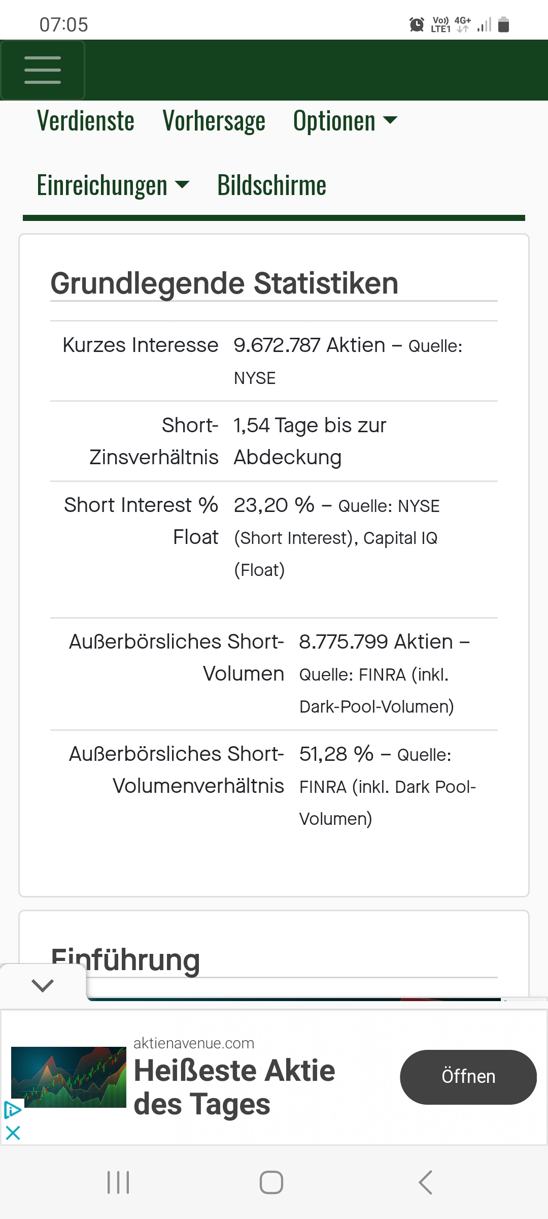Select the Verdienste menu item
Screen dimensions: 548x1219
tap(86, 121)
